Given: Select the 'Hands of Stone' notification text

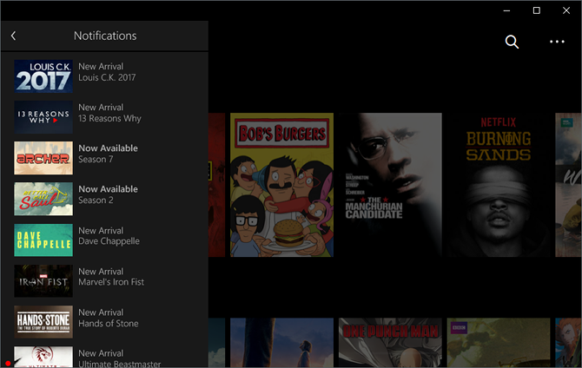Looking at the screenshot, I should tap(109, 324).
